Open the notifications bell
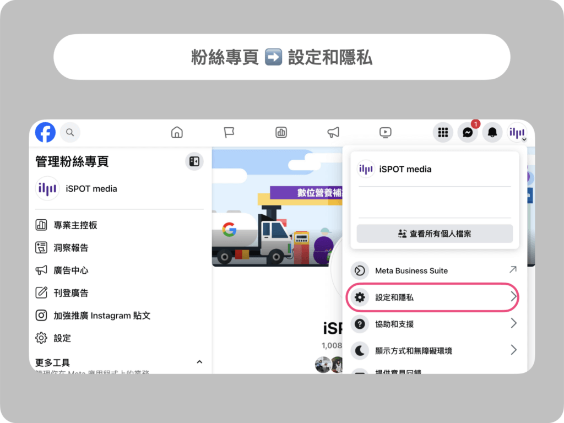Screen dimensions: 564x423 pyautogui.click(x=492, y=132)
